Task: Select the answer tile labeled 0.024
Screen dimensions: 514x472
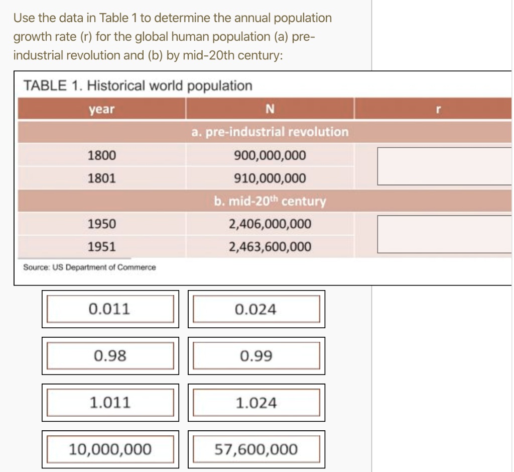Action: pos(256,308)
